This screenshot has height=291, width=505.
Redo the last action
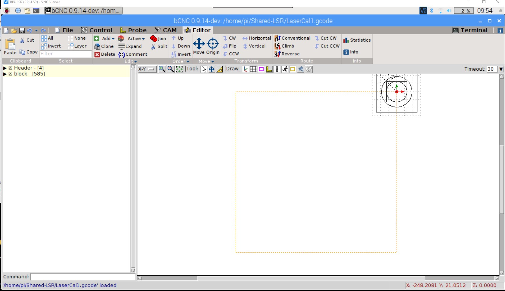(x=43, y=30)
